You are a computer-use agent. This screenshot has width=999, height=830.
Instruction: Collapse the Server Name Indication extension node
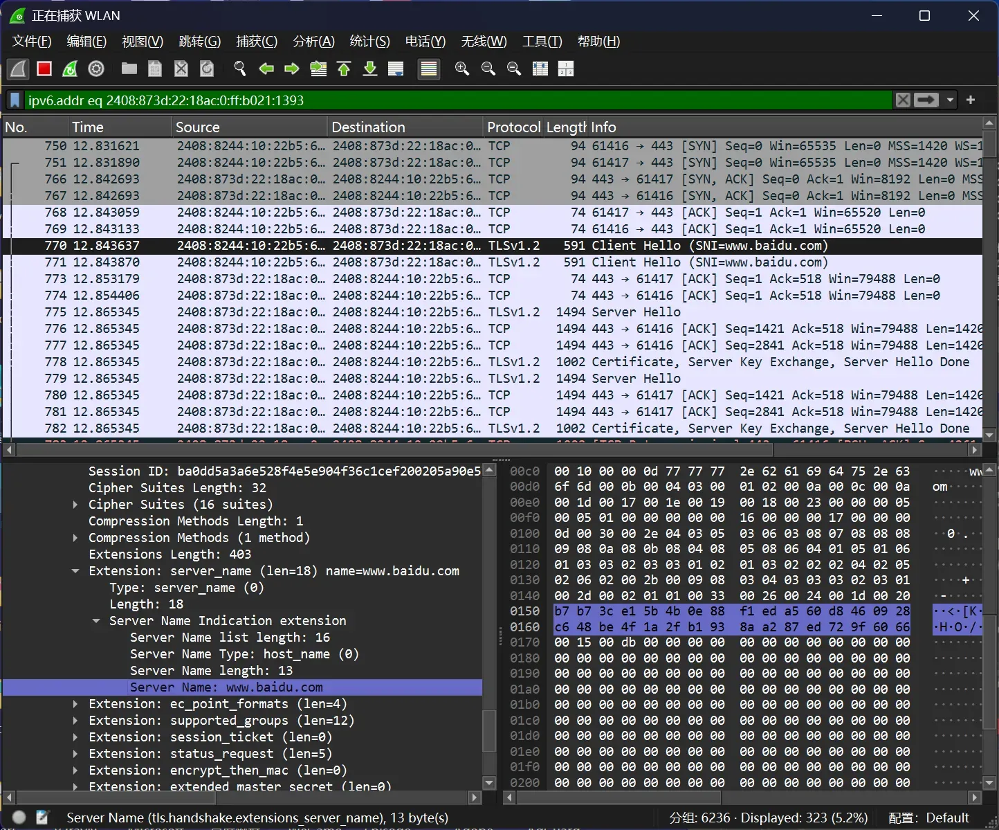click(96, 621)
